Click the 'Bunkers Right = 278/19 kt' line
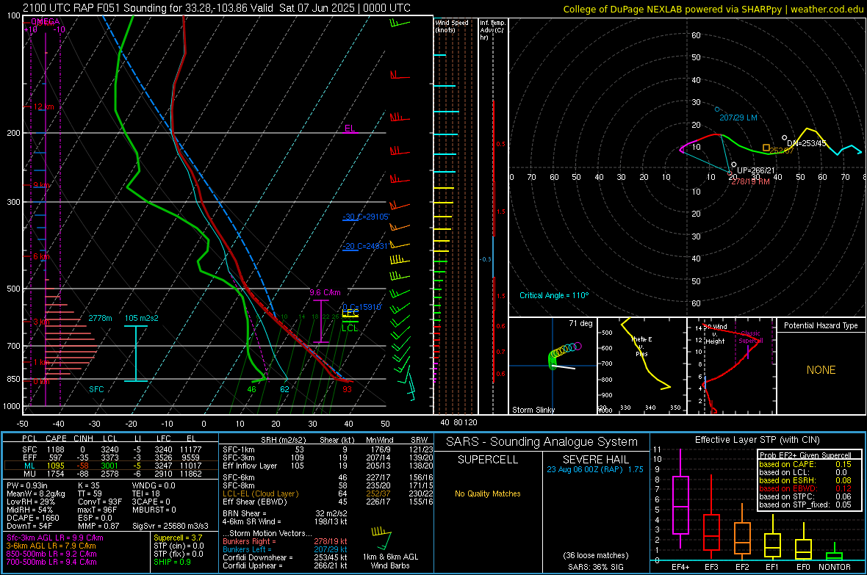The height and width of the screenshot is (575, 867). click(x=285, y=541)
